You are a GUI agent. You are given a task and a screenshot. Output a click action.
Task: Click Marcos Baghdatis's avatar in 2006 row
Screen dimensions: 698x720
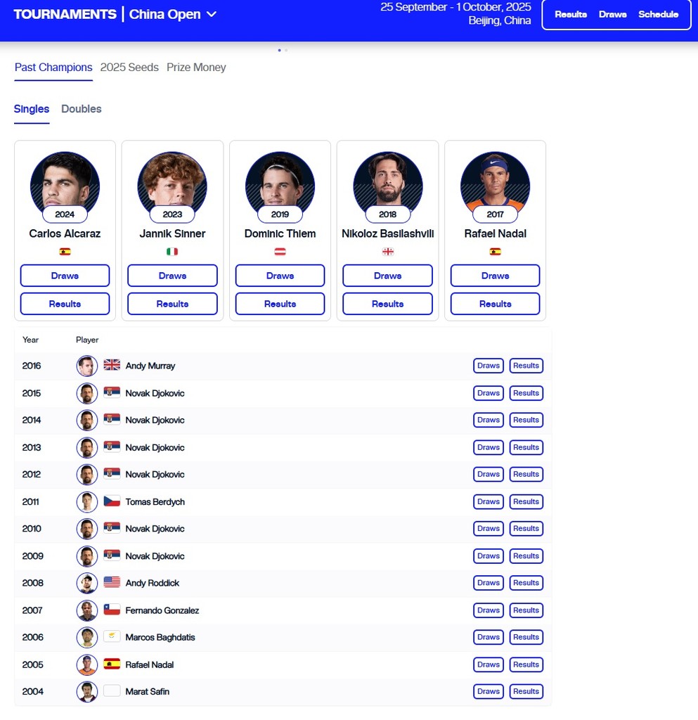(x=86, y=637)
